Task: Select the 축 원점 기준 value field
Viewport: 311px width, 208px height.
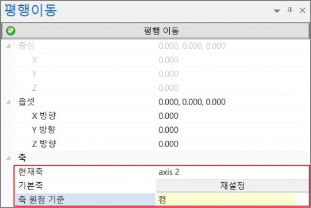Action: coord(225,200)
